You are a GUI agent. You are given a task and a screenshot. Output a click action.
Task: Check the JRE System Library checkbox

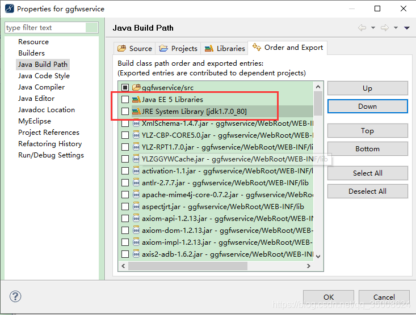coord(125,111)
